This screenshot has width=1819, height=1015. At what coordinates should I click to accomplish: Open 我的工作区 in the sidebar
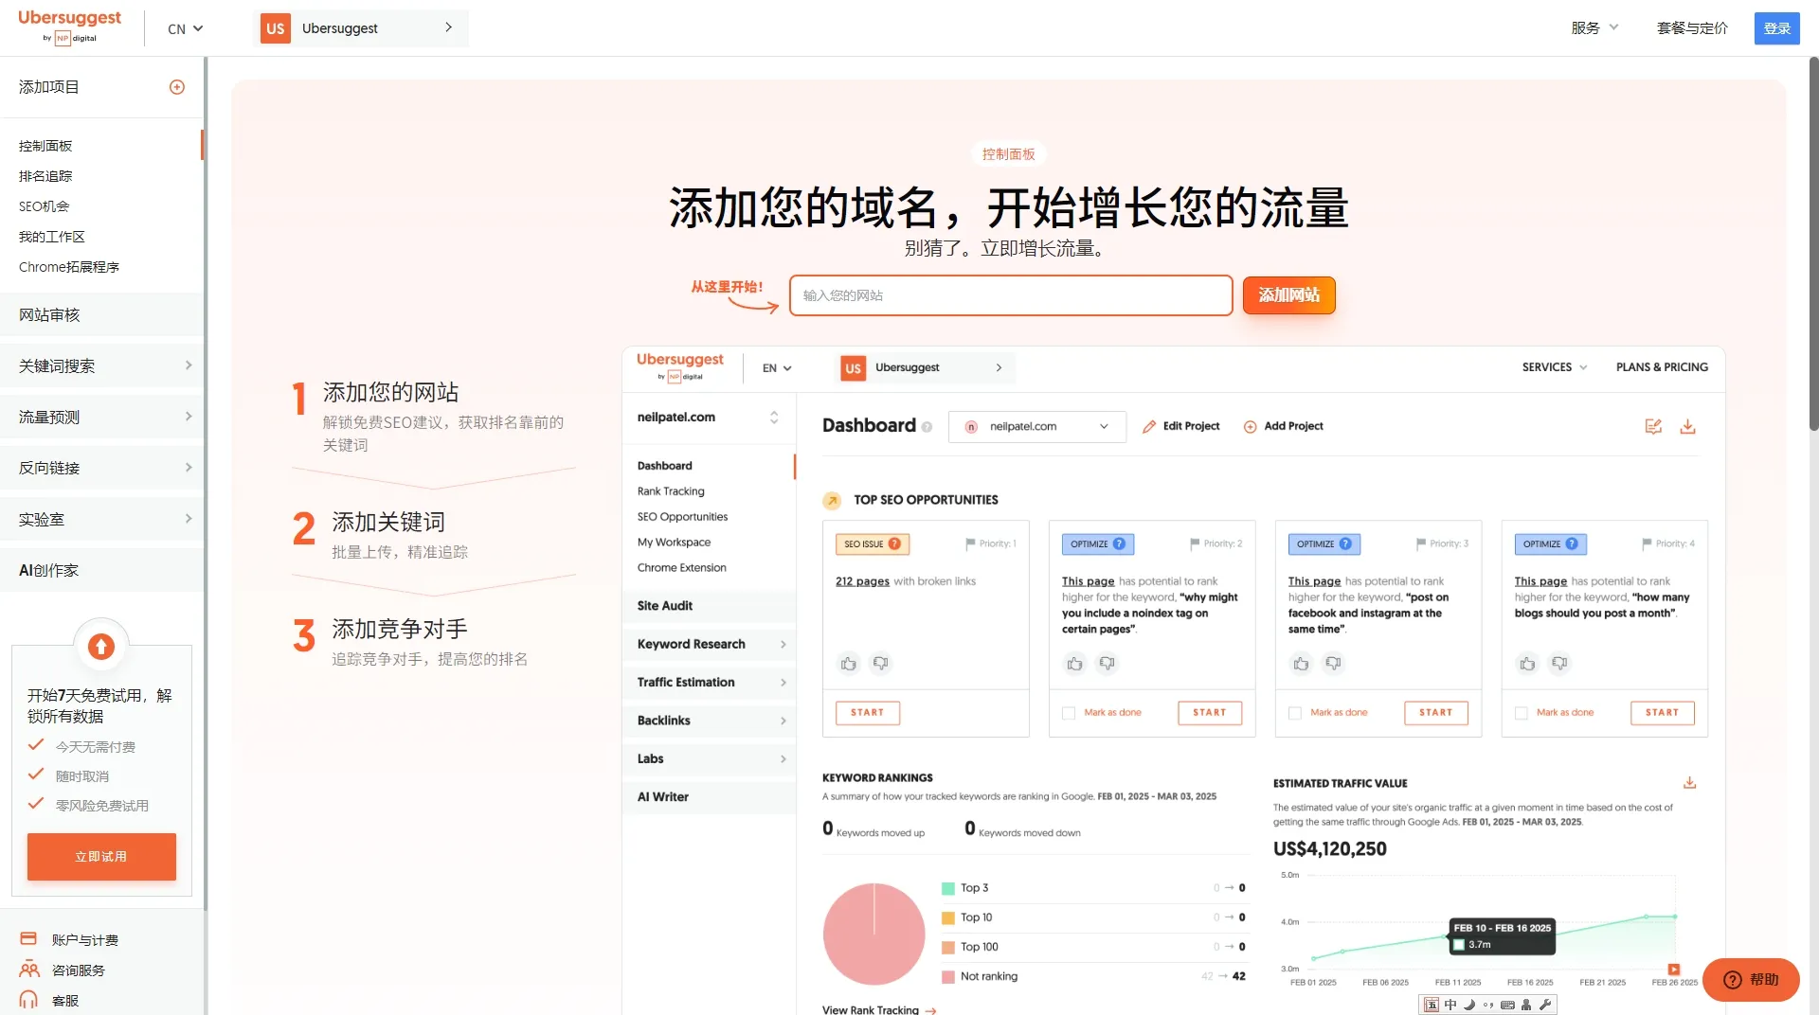(x=52, y=237)
